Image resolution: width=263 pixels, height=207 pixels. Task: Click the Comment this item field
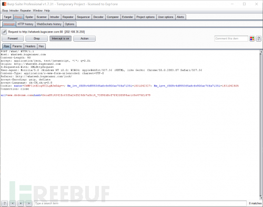[x=231, y=38]
